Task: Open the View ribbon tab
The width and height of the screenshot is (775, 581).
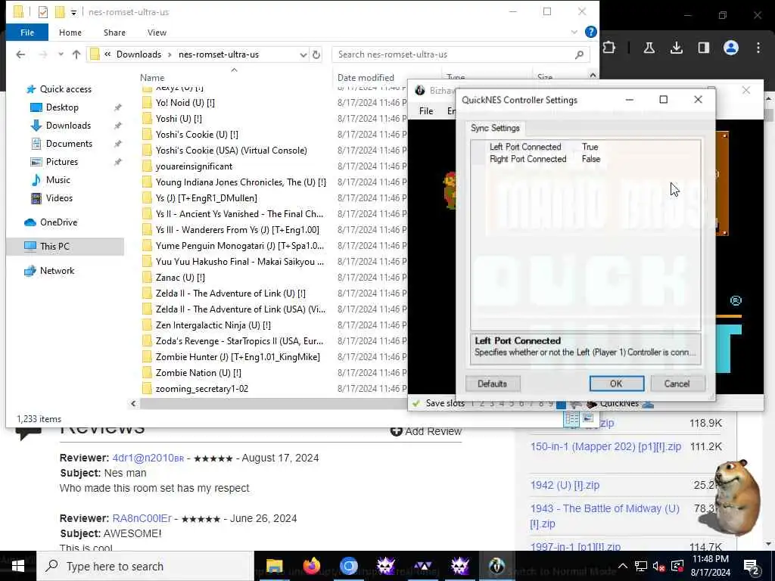Action: [x=157, y=32]
